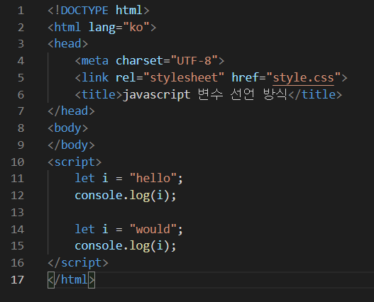Image resolution: width=374 pixels, height=302 pixels.
Task: Click the closing head tag on line 7
Action: [x=71, y=111]
